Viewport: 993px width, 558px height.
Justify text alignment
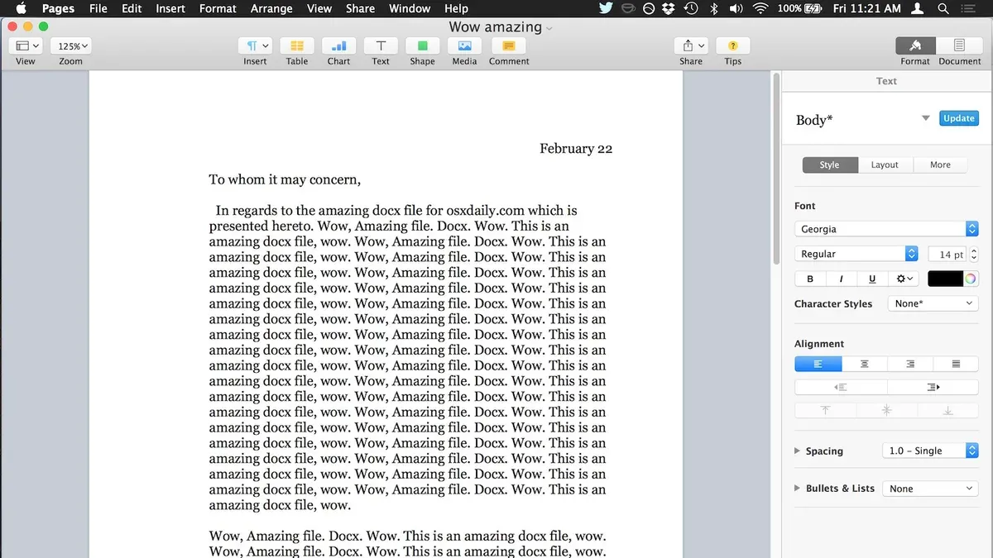click(x=957, y=364)
